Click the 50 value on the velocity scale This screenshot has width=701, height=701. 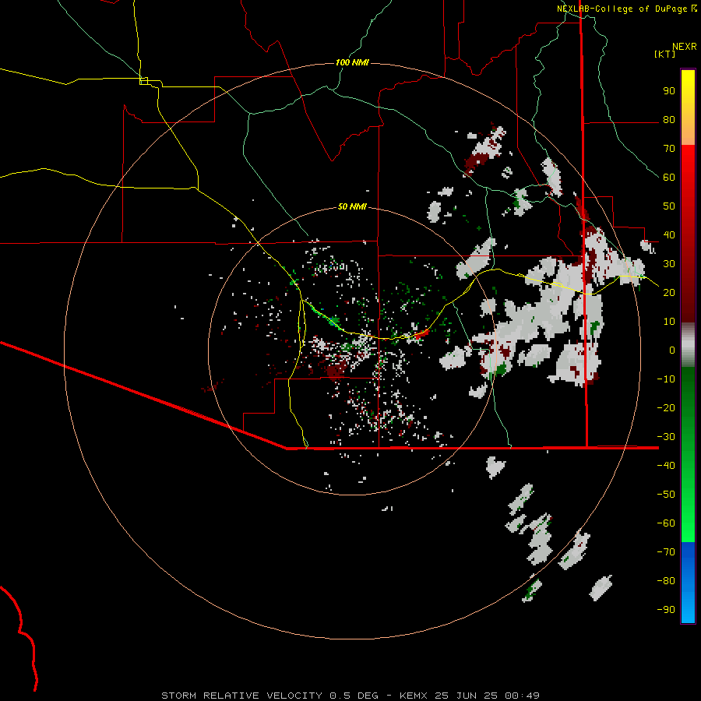[669, 206]
